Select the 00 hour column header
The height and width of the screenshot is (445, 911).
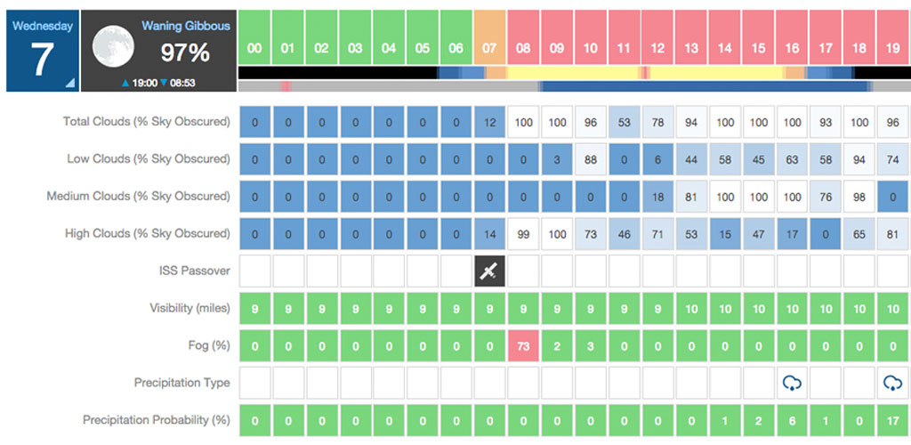pos(254,36)
